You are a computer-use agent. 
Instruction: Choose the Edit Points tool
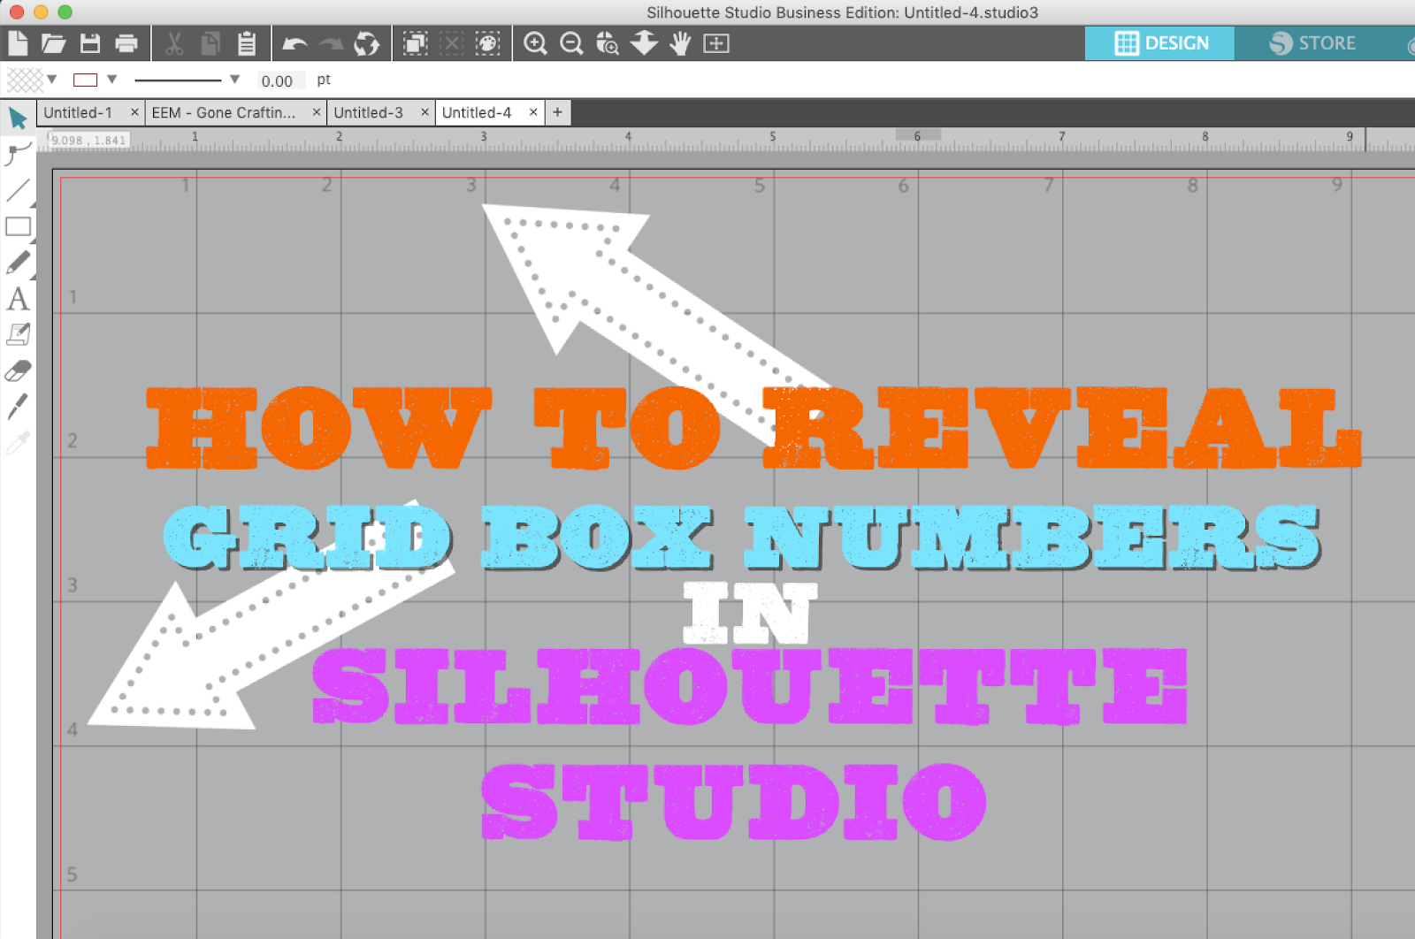pos(18,154)
